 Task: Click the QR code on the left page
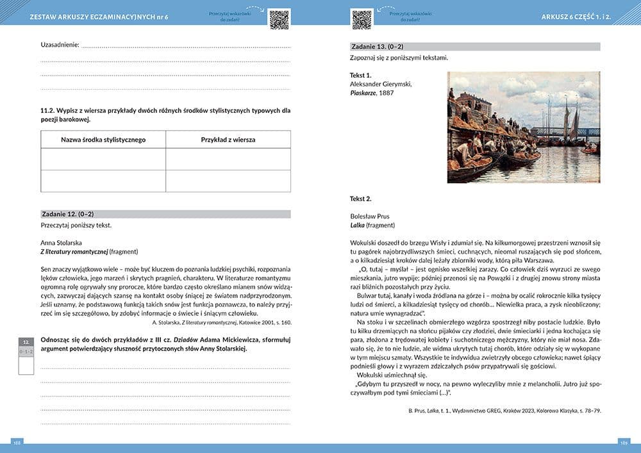[279, 19]
